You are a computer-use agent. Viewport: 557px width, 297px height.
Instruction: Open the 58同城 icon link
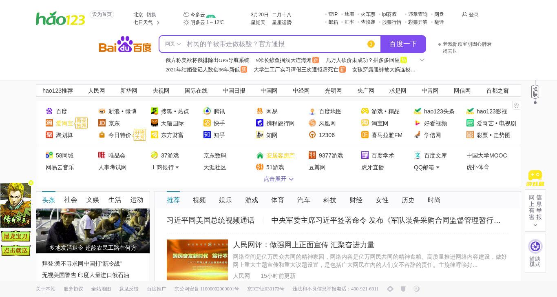[49, 155]
